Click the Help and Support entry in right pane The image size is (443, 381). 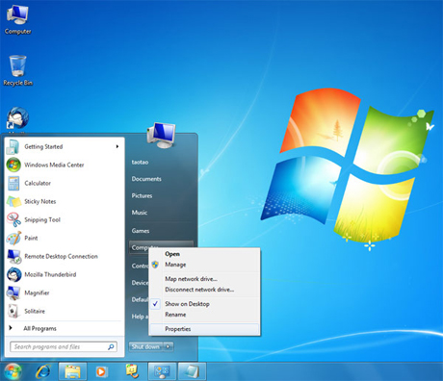(x=140, y=317)
